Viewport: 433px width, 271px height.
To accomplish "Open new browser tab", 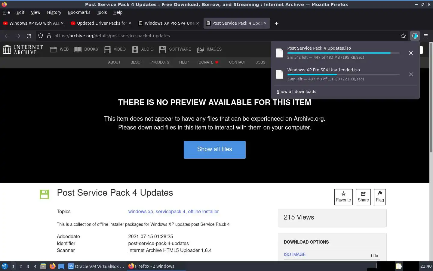I will (x=276, y=23).
